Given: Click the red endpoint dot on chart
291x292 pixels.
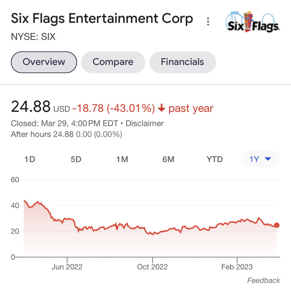Looking at the screenshot, I should click(277, 225).
